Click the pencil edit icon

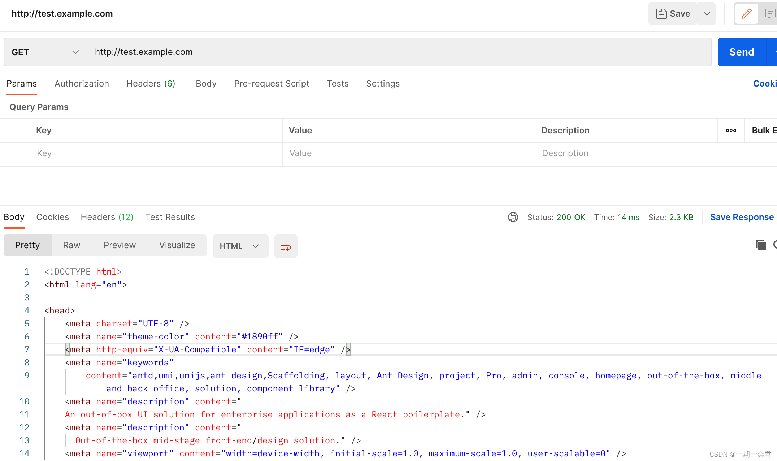coord(746,14)
